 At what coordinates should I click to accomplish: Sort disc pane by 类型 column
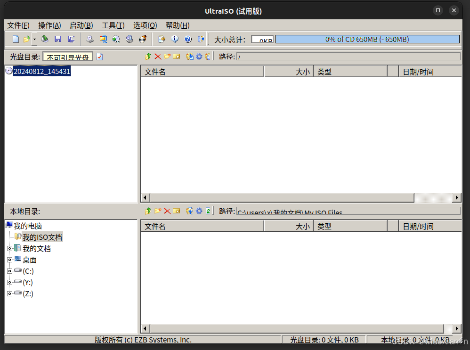(350, 72)
